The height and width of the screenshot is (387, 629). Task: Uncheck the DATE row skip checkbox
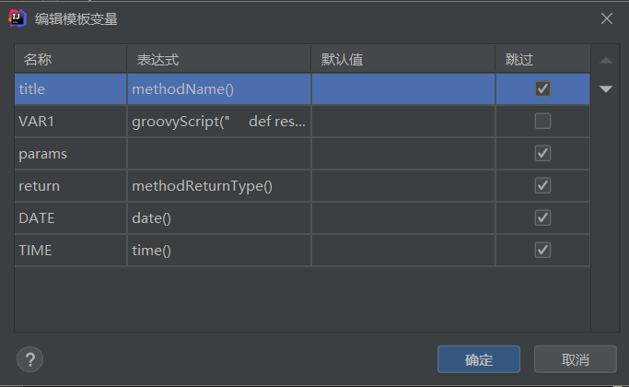pos(542,218)
